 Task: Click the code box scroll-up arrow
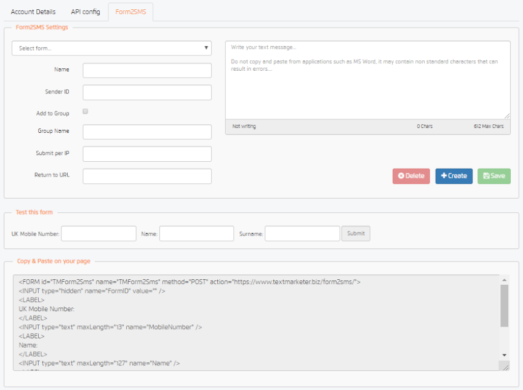pyautogui.click(x=505, y=279)
